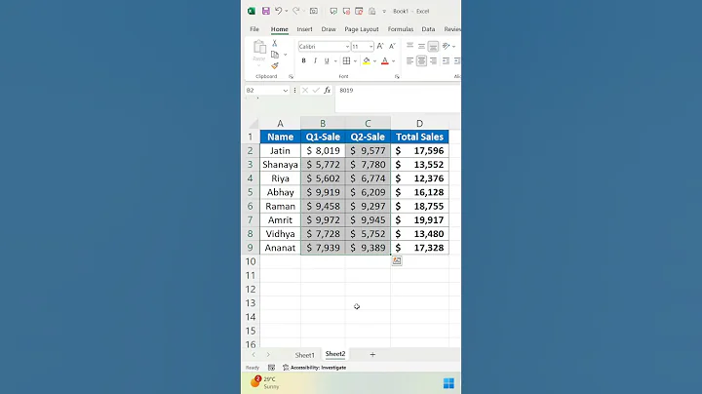This screenshot has width=702, height=394.
Task: Click the macro recording icon in status bar
Action: tap(271, 367)
